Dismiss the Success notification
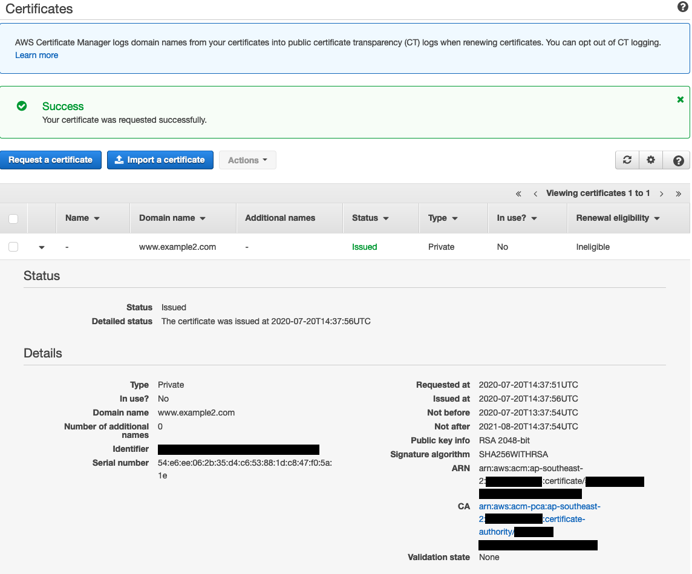Viewport: 692px width, 574px height. tap(680, 99)
